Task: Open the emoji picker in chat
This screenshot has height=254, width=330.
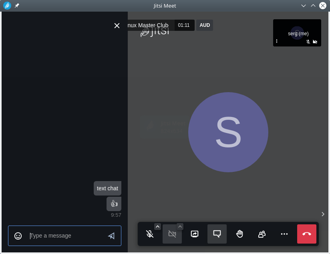Action: (18, 236)
